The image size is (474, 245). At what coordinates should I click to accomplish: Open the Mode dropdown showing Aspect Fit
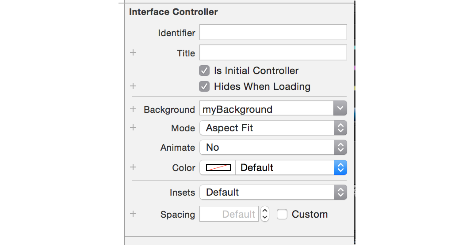point(273,128)
